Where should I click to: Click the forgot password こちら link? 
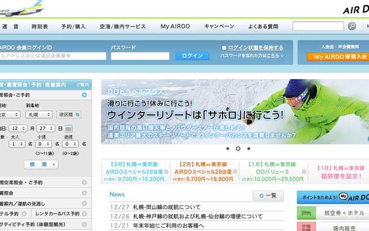point(273,56)
